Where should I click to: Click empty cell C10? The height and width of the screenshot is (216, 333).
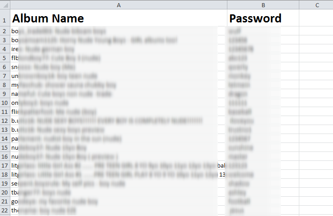[x=316, y=103]
